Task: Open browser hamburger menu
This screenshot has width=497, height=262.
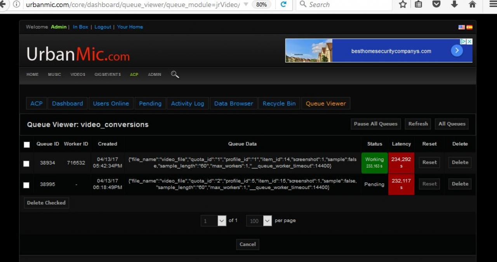Action: coord(492,5)
